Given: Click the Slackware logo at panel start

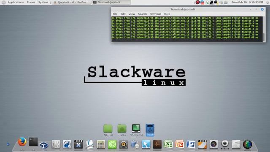Looking at the screenshot, I should coord(4,3).
